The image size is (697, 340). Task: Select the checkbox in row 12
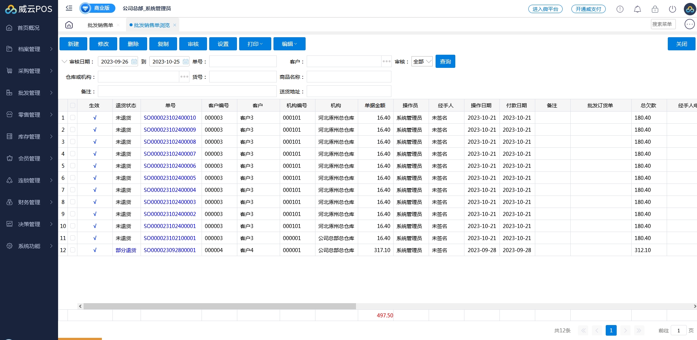click(x=73, y=250)
